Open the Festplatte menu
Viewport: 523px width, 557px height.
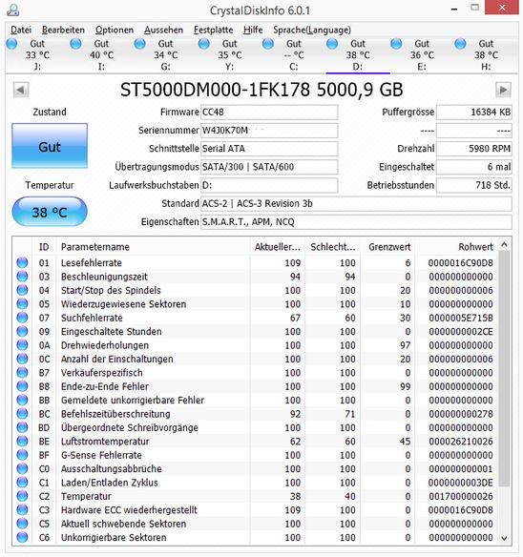[x=214, y=30]
